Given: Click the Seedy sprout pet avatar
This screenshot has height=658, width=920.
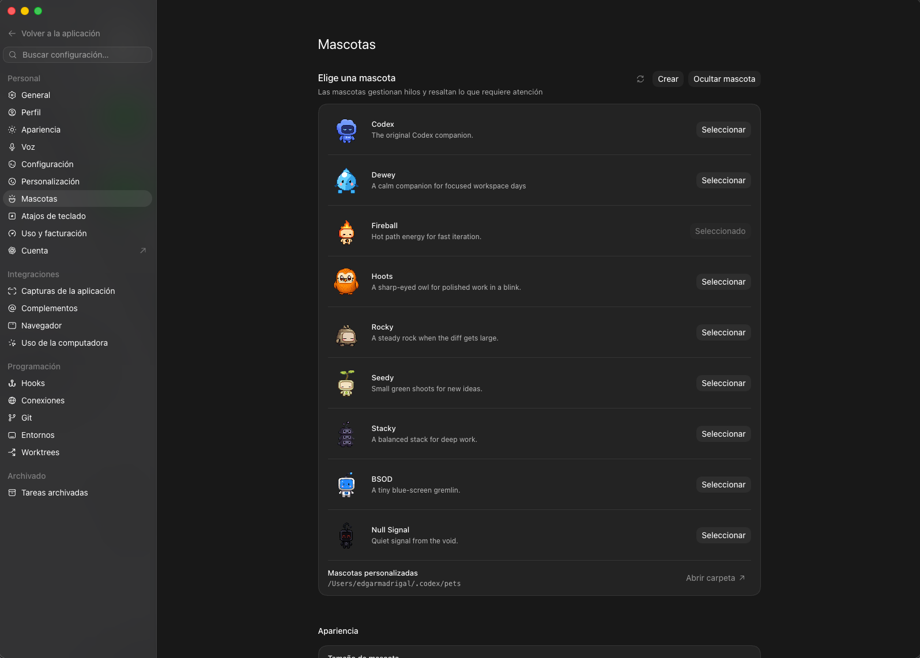Looking at the screenshot, I should coord(346,383).
